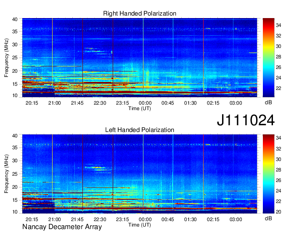This screenshot has width=286, height=232.
Task: Click the 'Time (UT)' label under lower plot
Action: [x=140, y=225]
